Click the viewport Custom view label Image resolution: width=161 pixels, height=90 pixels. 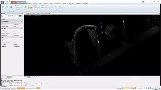click(30, 16)
